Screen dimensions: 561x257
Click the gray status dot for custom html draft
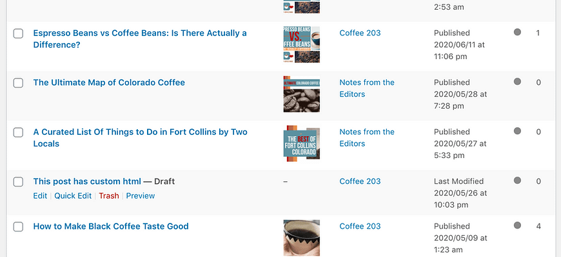pyautogui.click(x=517, y=181)
